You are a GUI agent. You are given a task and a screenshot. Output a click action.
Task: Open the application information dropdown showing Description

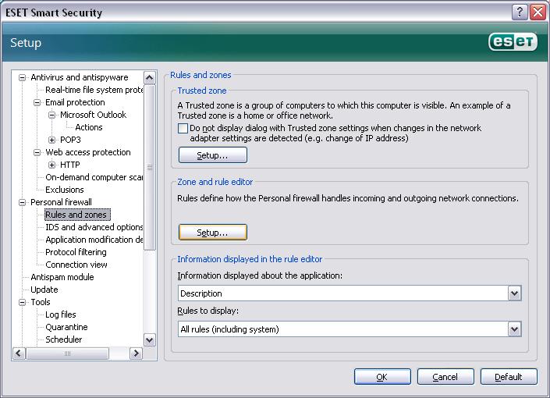(x=514, y=293)
